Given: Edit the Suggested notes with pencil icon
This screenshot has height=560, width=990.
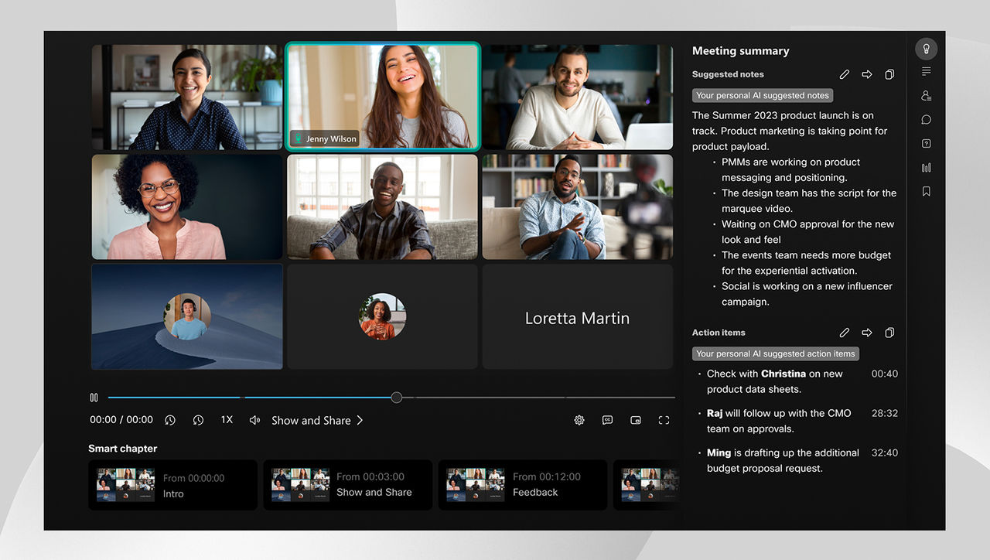Looking at the screenshot, I should tap(844, 74).
